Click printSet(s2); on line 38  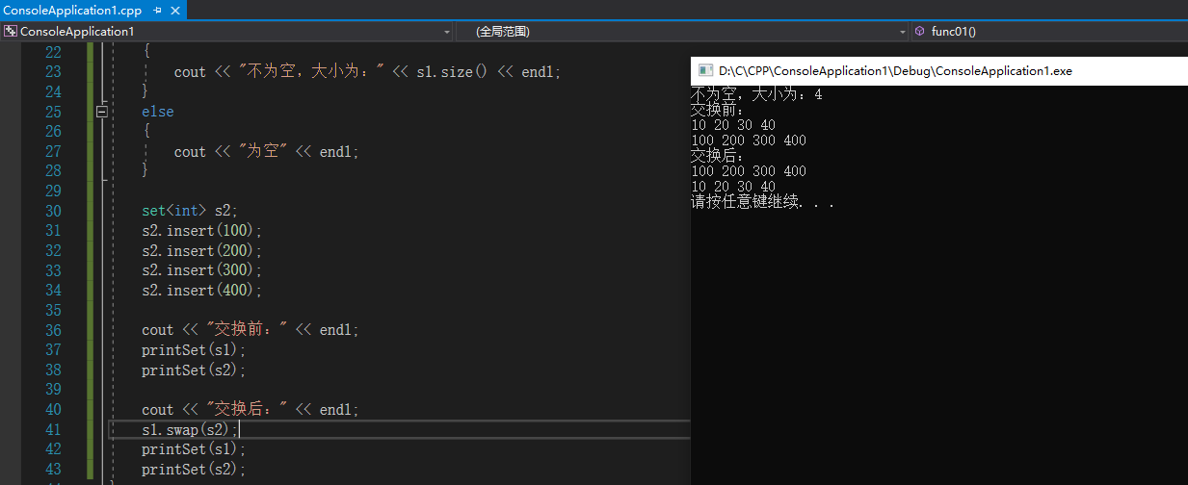pyautogui.click(x=194, y=370)
